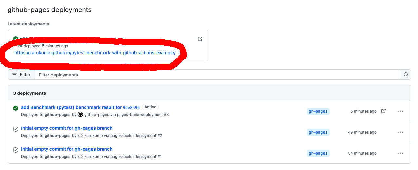Click the search magnifier icon
The image size is (418, 170).
[406, 75]
